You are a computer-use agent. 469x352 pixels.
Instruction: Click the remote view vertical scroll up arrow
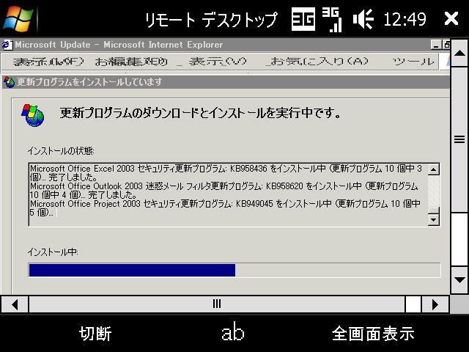click(x=459, y=54)
